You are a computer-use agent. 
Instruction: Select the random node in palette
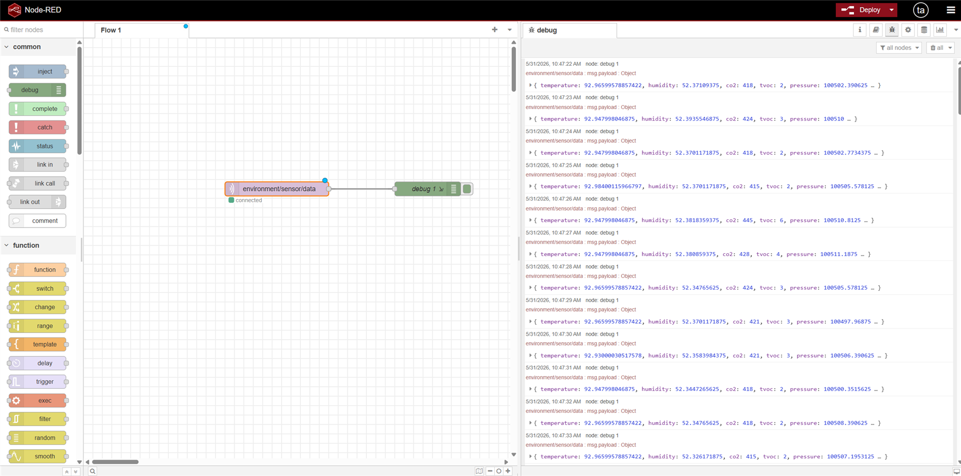pos(38,438)
